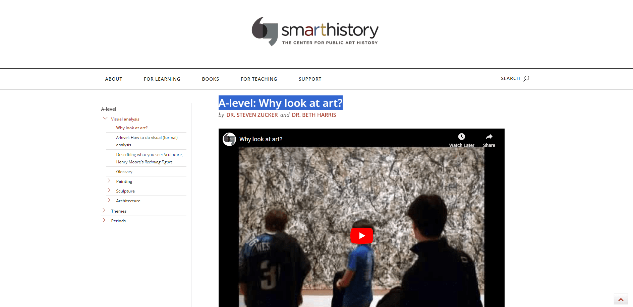The width and height of the screenshot is (633, 307).
Task: Expand the Architecture section
Action: tap(109, 200)
